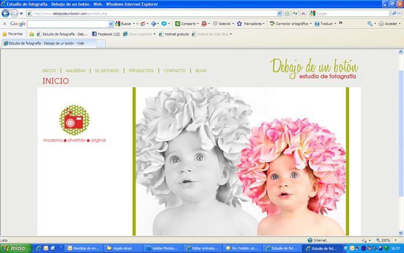The width and height of the screenshot is (404, 253).
Task: Go to EL ESTUDIO page
Action: pos(107,70)
